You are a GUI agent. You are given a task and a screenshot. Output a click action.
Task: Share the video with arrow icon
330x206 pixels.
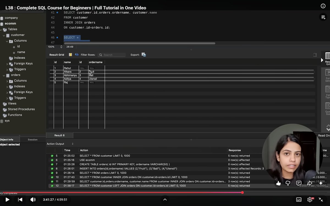point(310,183)
